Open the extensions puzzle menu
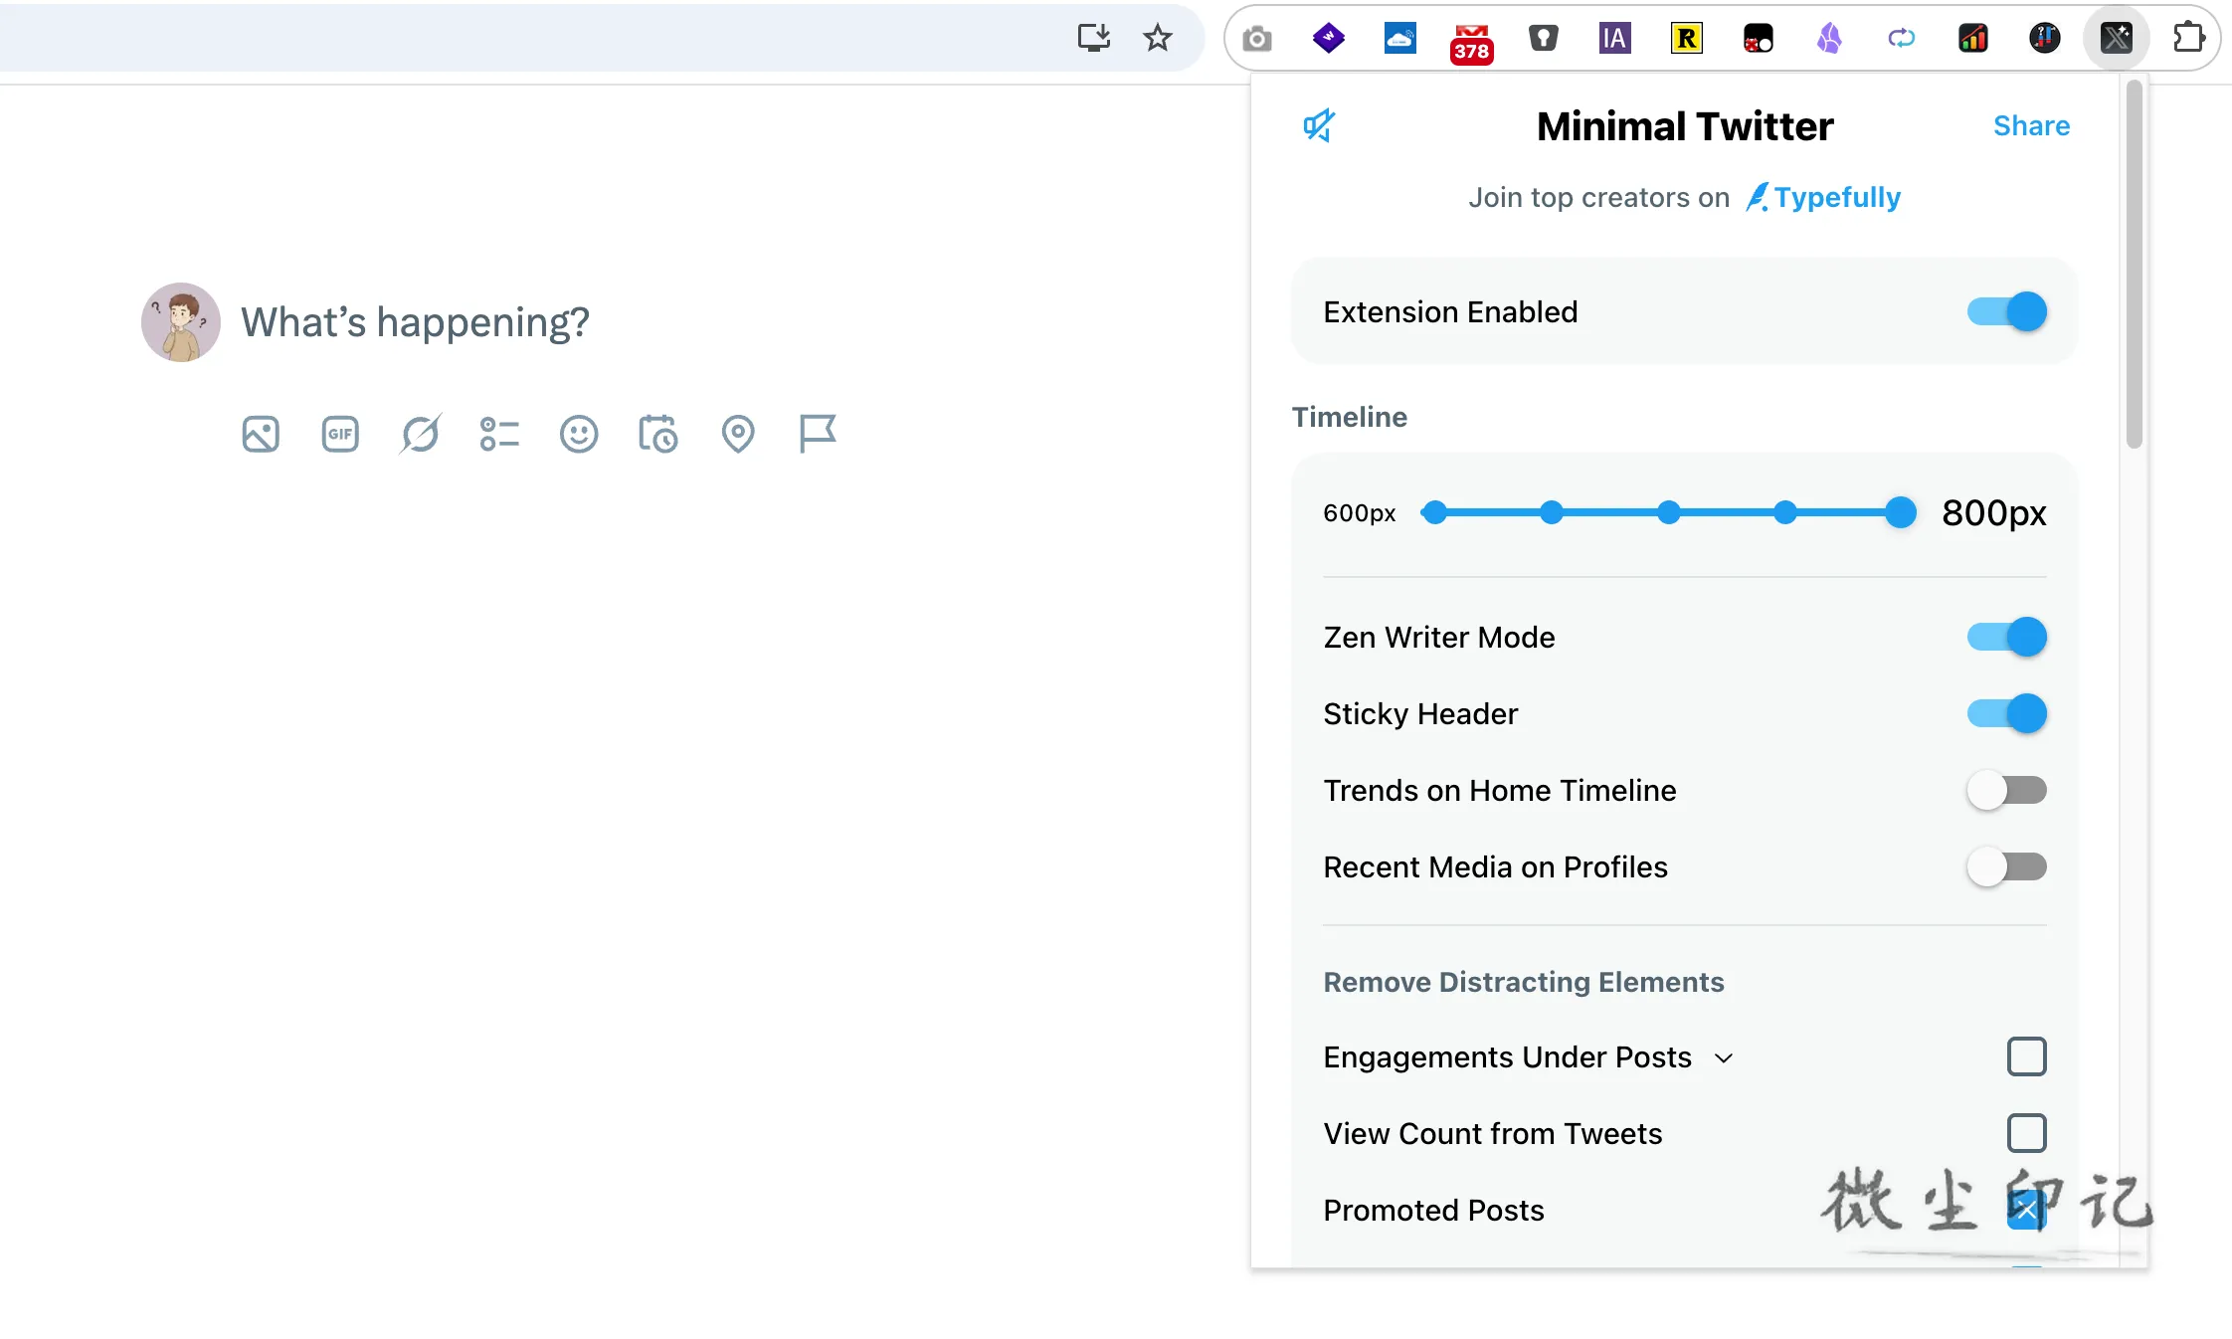The image size is (2232, 1339). [2188, 38]
